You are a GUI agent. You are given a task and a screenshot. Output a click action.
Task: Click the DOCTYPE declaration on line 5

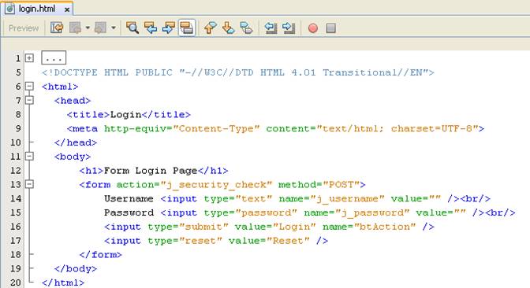coord(238,72)
